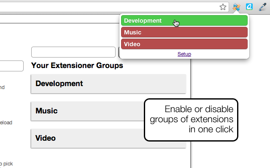Click the Your Extensioner Groups heading
270x168 pixels.
(77, 66)
